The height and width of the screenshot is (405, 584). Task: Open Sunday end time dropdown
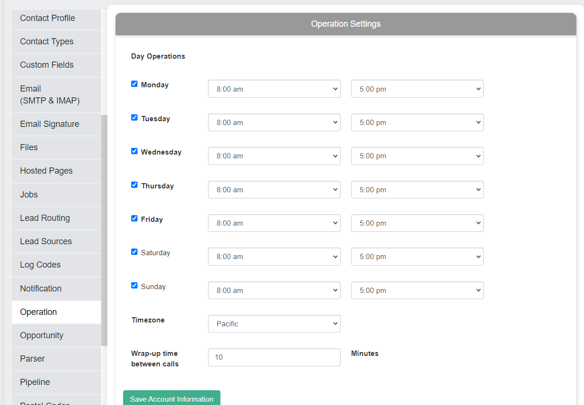417,291
